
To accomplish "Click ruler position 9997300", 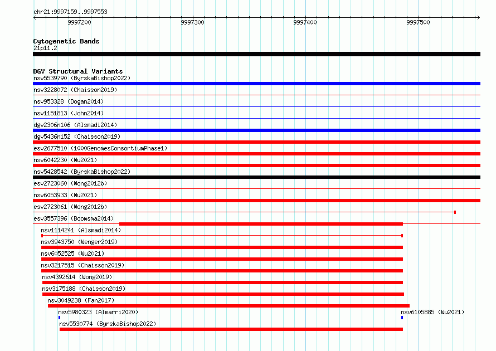I will point(192,22).
